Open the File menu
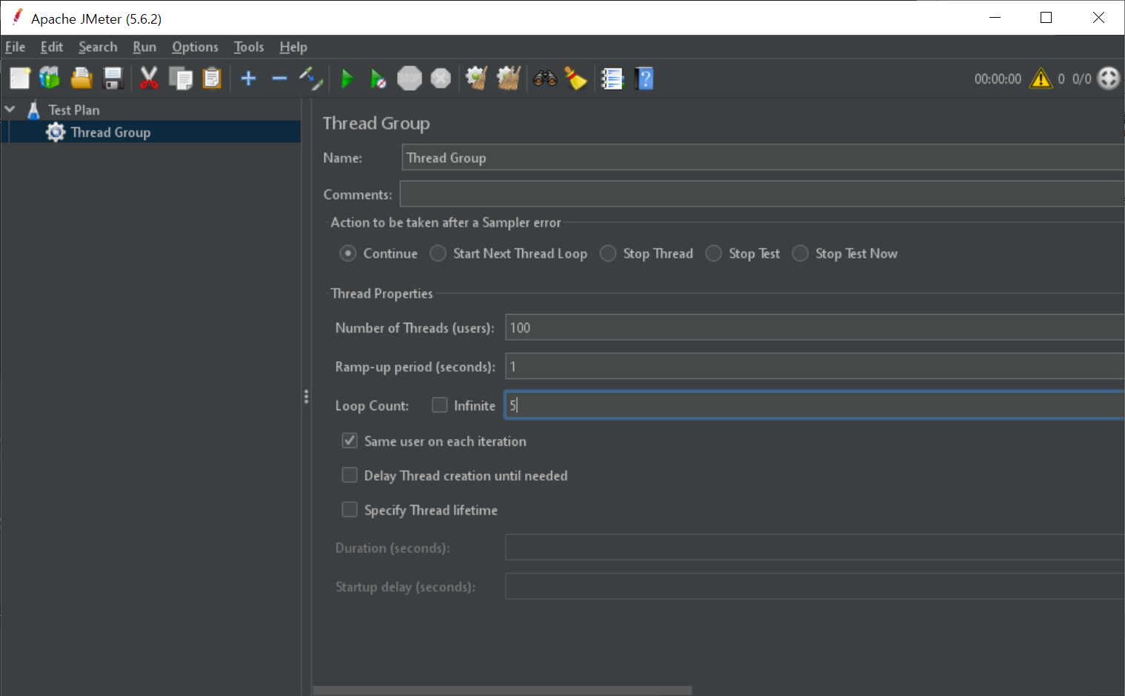Screen dimensions: 1125x696 15,47
